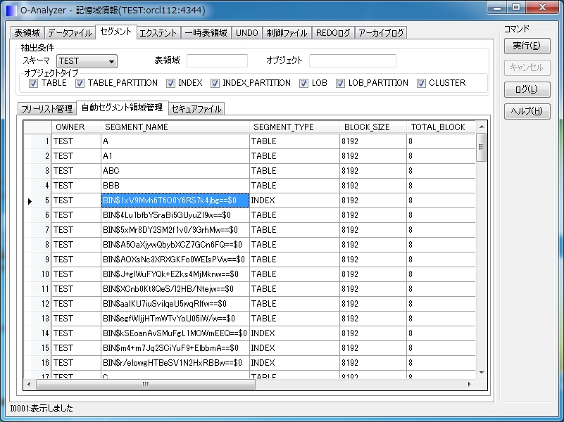The height and width of the screenshot is (422, 564).
Task: Click the horizontal scrollbar right arrow
Action: pyautogui.click(x=471, y=385)
